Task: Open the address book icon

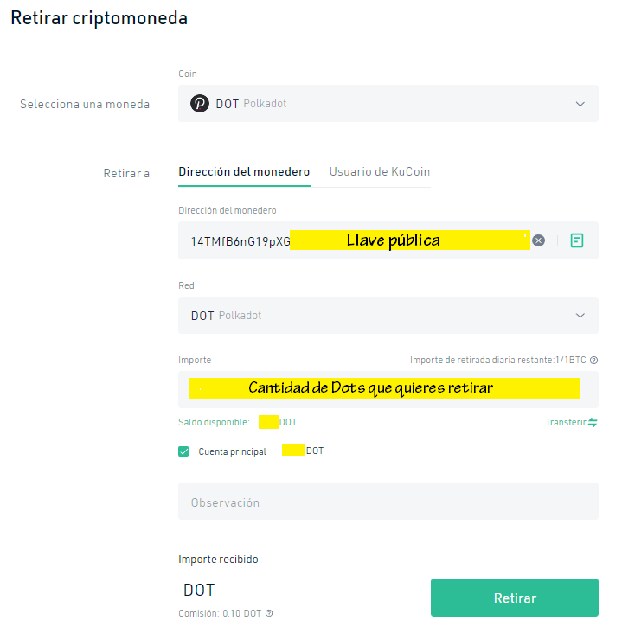Action: pyautogui.click(x=576, y=240)
